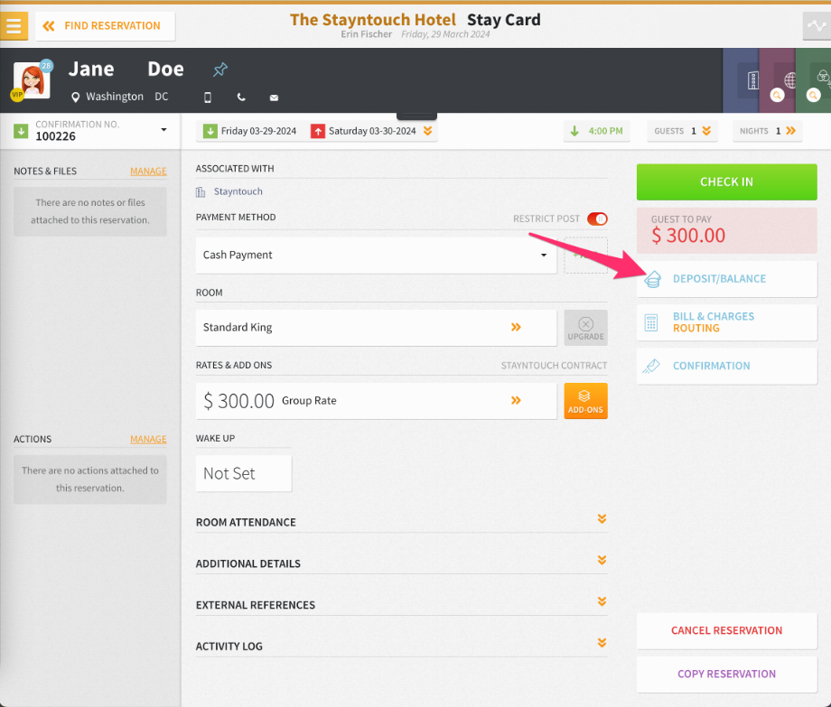The width and height of the screenshot is (831, 707).
Task: Open the travel agent globe card tab
Action: coord(789,80)
